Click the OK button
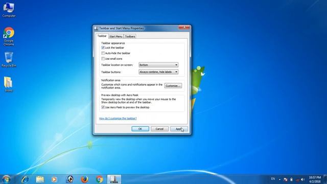The height and width of the screenshot is (184, 327). pyautogui.click(x=140, y=129)
